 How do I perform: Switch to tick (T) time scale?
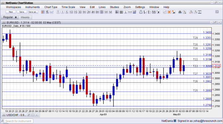click(58, 12)
